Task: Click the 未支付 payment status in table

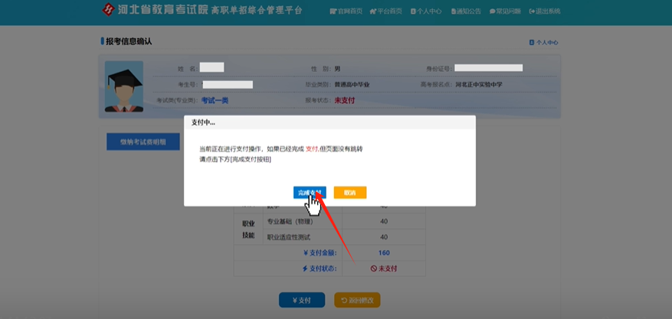Action: coord(384,269)
